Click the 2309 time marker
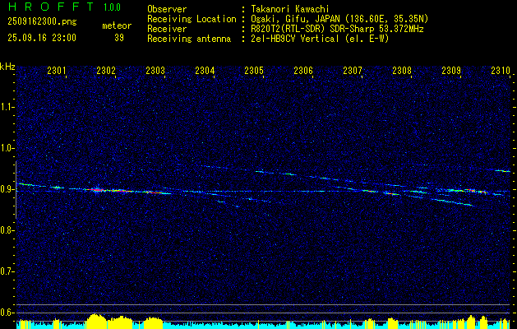Image resolution: width=517 pixels, height=329 pixels. (x=451, y=71)
